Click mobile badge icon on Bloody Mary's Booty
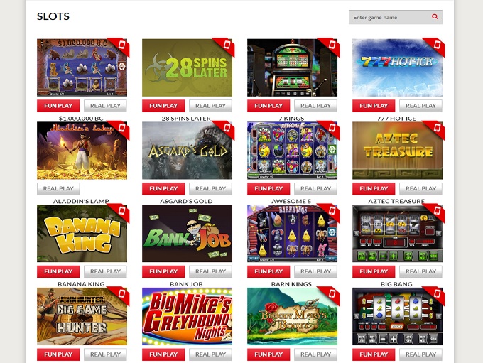 click(x=332, y=293)
